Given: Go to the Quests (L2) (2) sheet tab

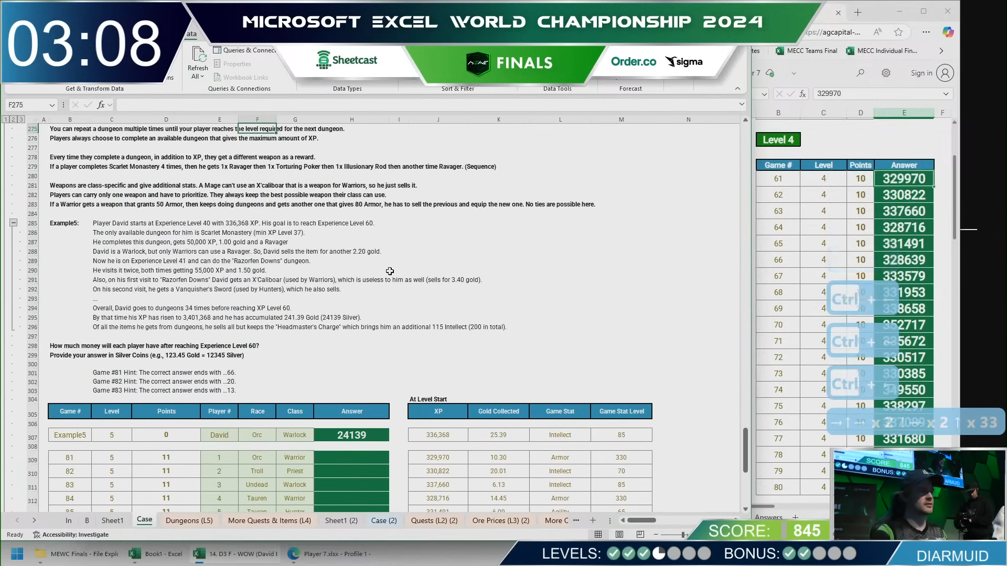Looking at the screenshot, I should pyautogui.click(x=434, y=520).
